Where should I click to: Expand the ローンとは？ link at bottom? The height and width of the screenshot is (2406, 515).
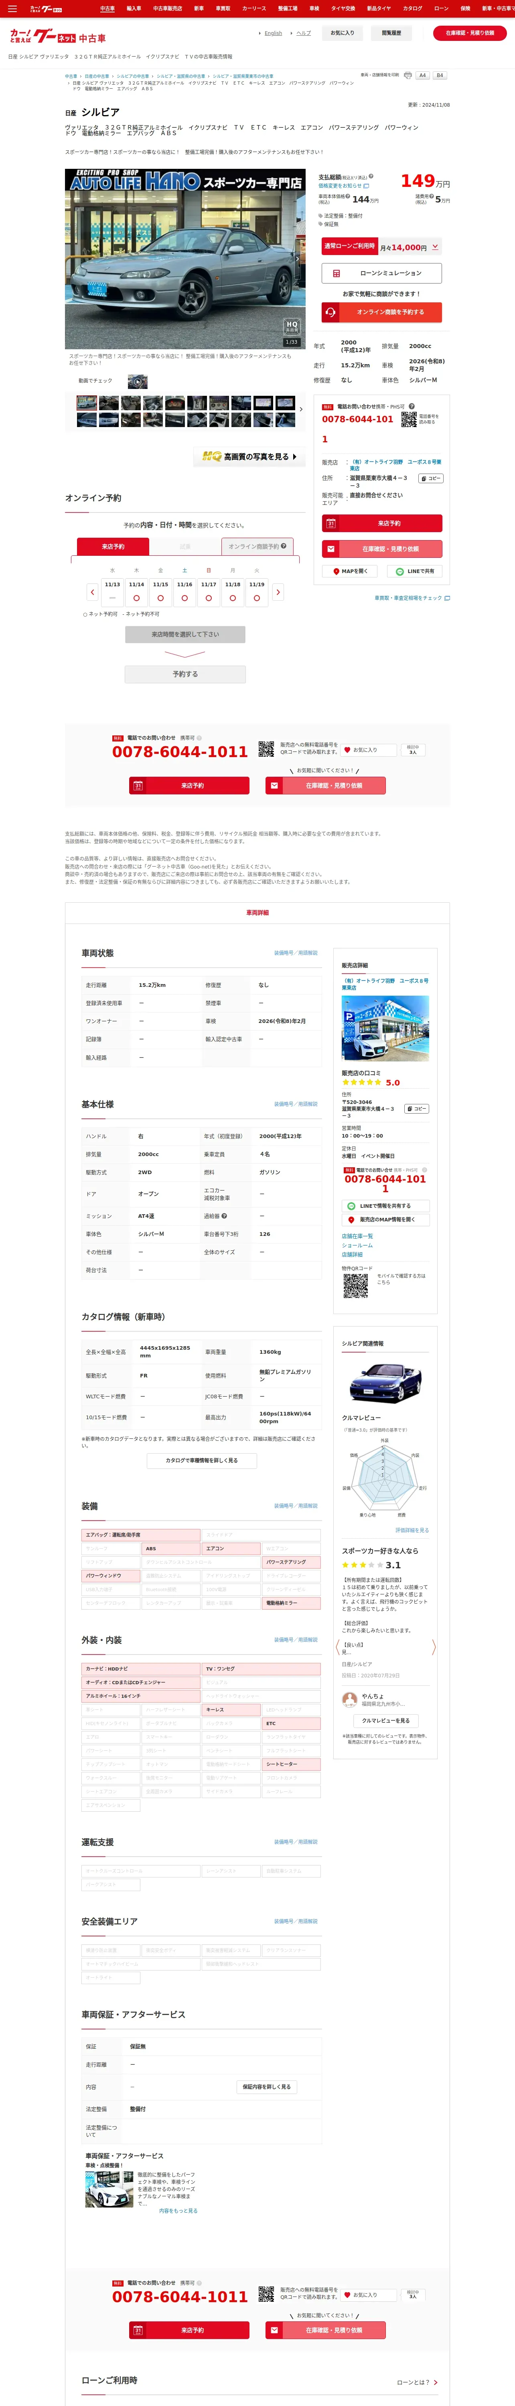(x=417, y=2382)
